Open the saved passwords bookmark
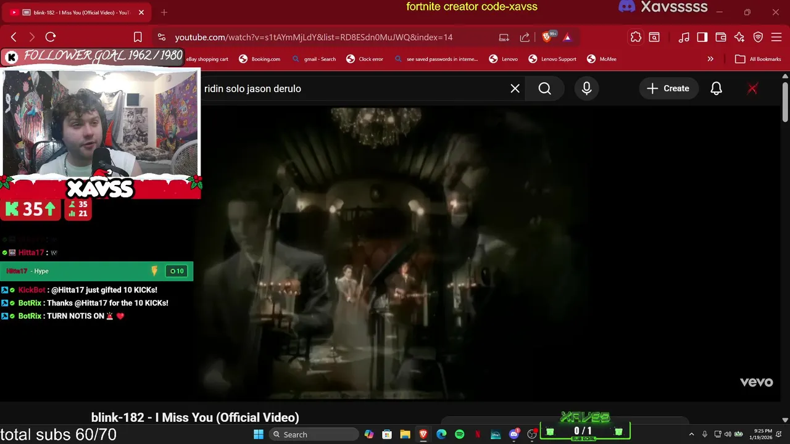The height and width of the screenshot is (444, 790). click(x=436, y=59)
